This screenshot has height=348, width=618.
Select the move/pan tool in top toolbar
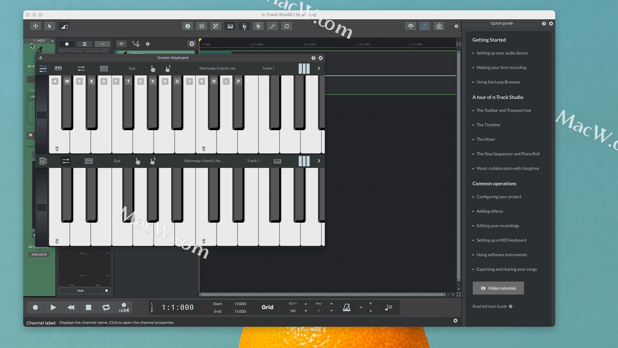pos(35,26)
